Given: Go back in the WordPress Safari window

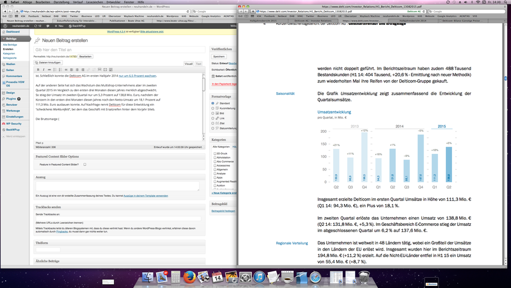Looking at the screenshot, I should tap(5, 11).
